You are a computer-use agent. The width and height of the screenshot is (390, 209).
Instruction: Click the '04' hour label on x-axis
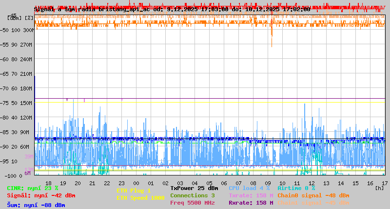click(x=195, y=183)
